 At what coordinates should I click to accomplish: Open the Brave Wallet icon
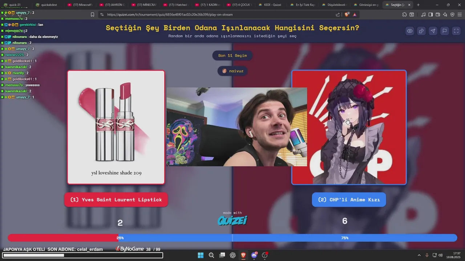click(x=438, y=14)
